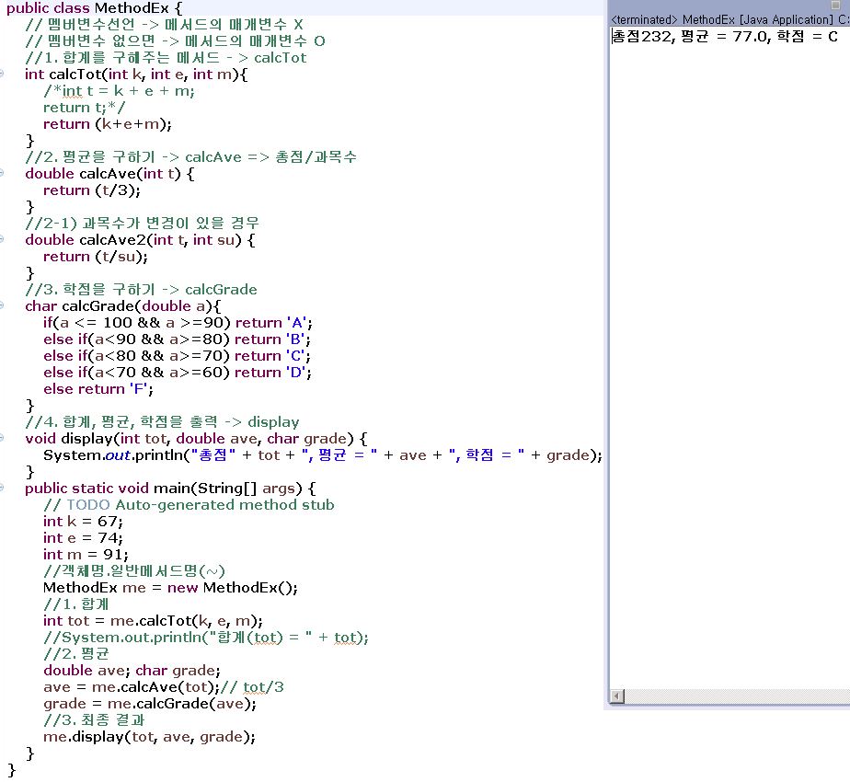Viewport: 850px width, 782px height.
Task: Click the console output line ending '학점 = C'
Action: (x=725, y=36)
